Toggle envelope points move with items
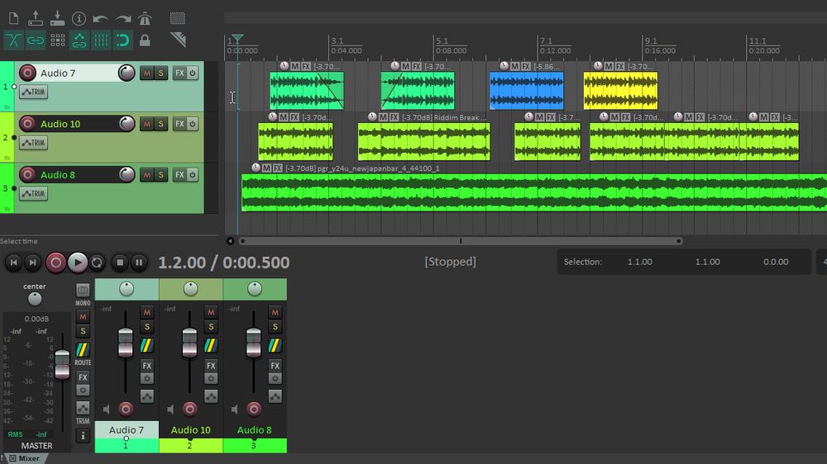 tap(79, 40)
